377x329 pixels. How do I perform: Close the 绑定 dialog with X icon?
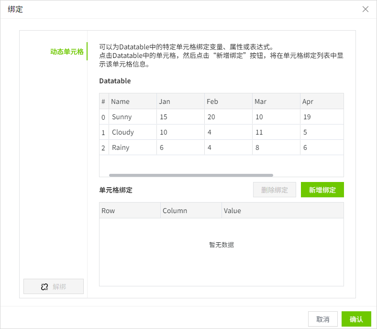pos(366,9)
